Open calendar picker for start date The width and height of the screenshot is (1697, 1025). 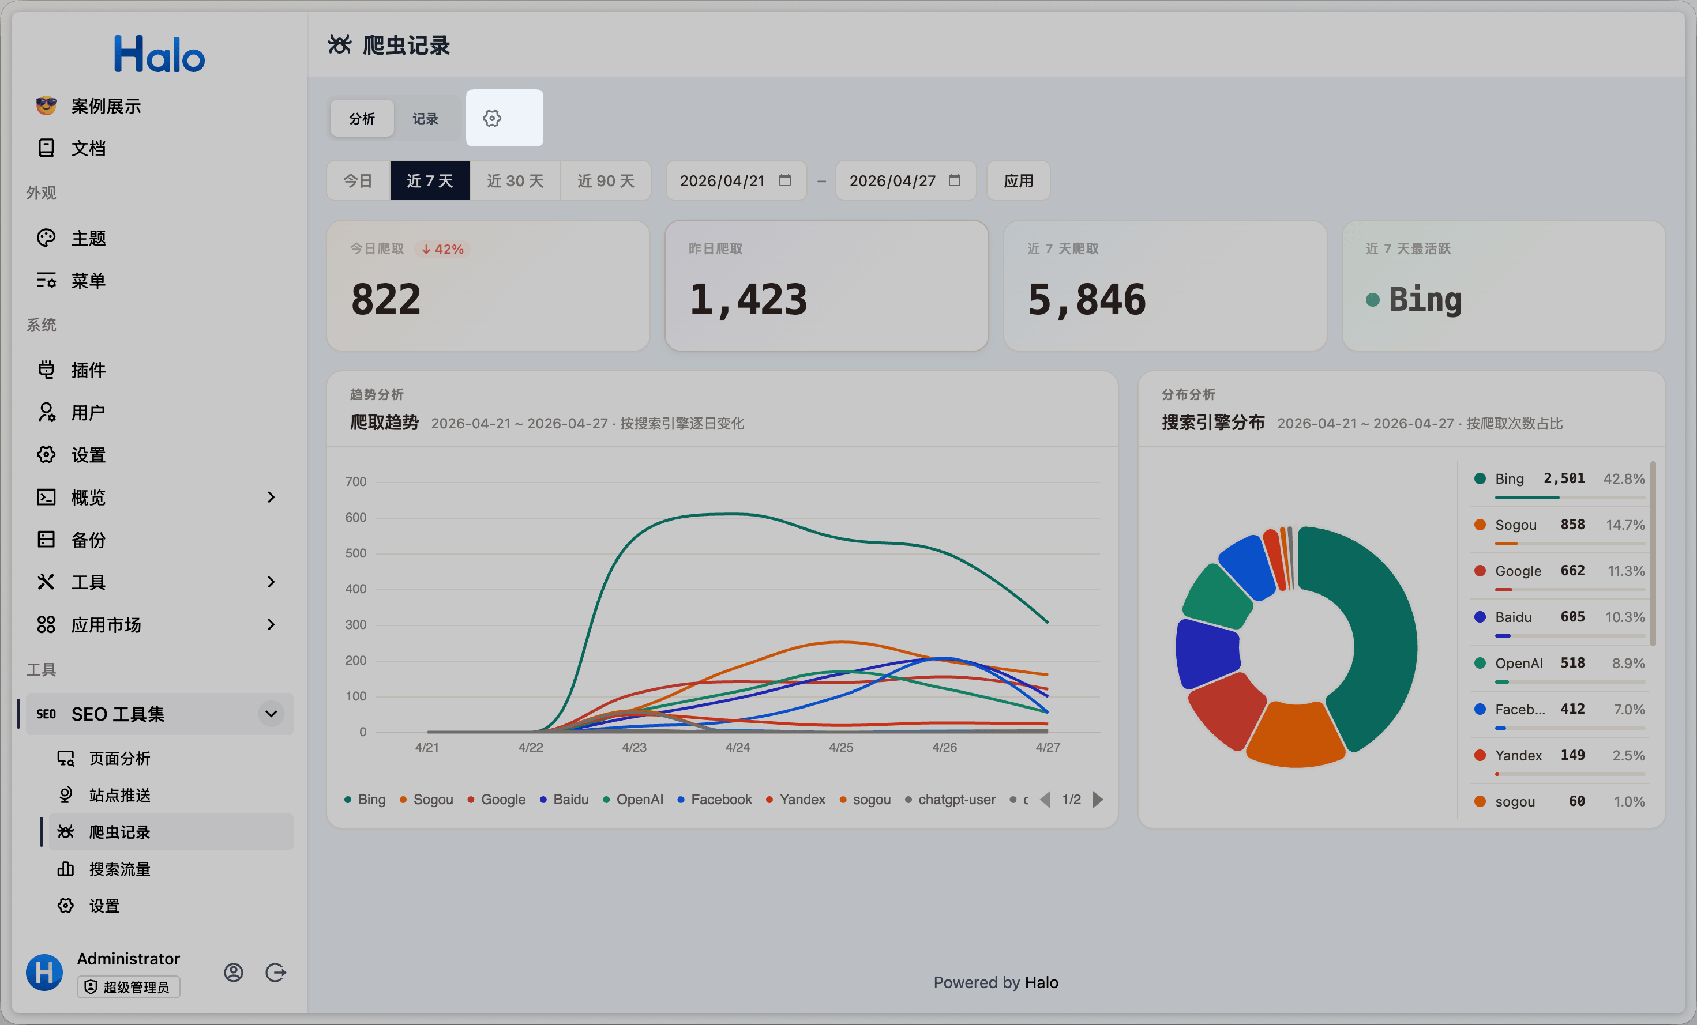[784, 180]
